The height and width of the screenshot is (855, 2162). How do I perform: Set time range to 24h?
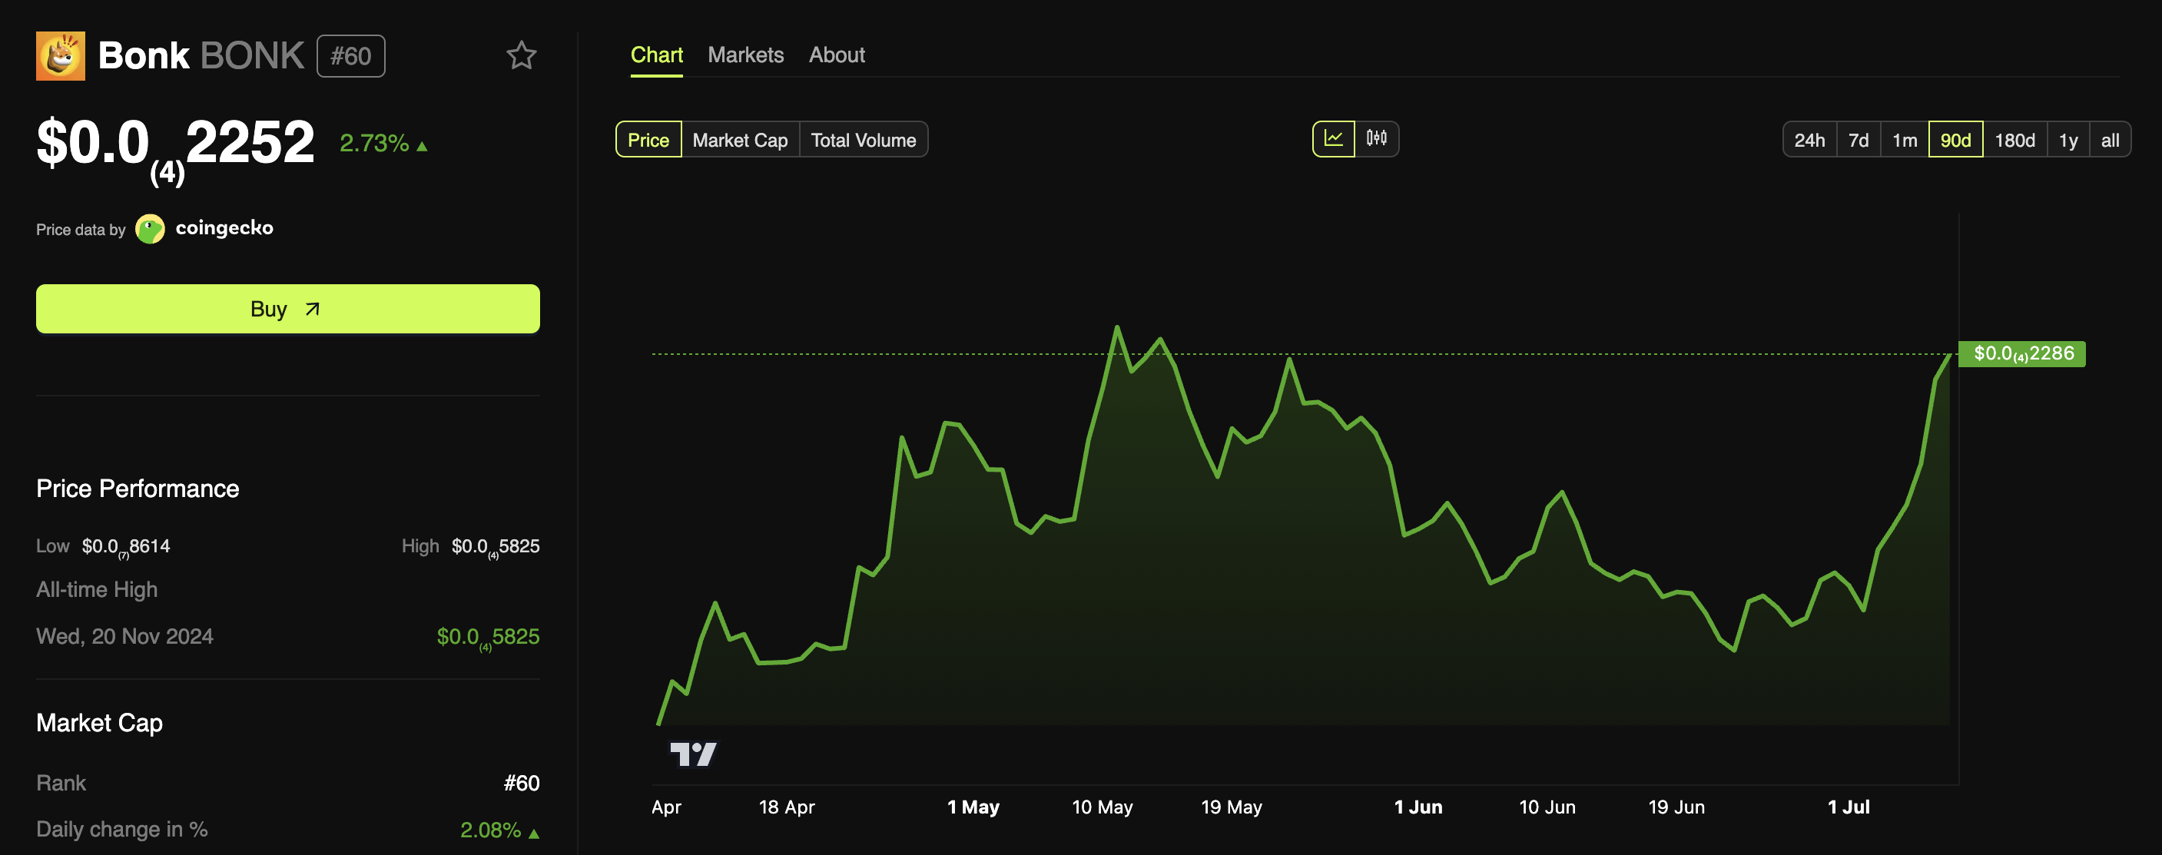point(1809,140)
